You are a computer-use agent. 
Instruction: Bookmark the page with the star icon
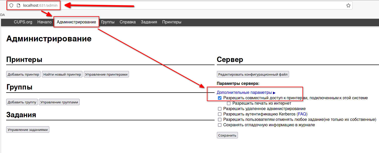coord(348,5)
